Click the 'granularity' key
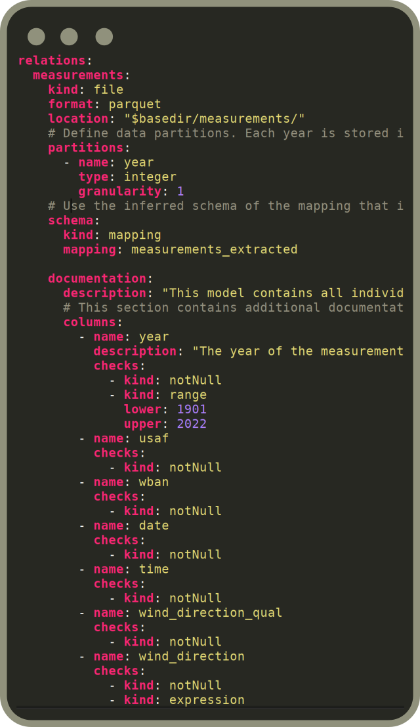 [x=119, y=191]
